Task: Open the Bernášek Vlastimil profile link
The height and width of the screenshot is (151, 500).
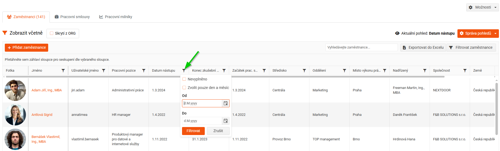Action: pyautogui.click(x=46, y=139)
